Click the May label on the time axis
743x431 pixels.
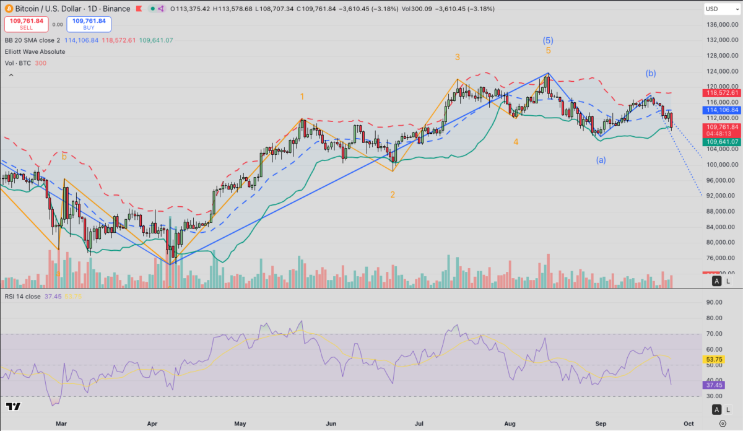point(240,424)
